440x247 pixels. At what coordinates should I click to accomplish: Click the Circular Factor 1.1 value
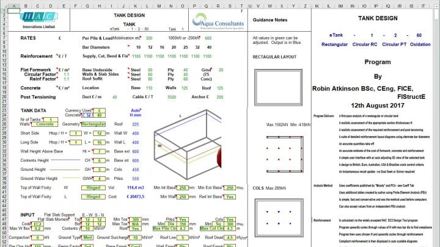coord(66,74)
